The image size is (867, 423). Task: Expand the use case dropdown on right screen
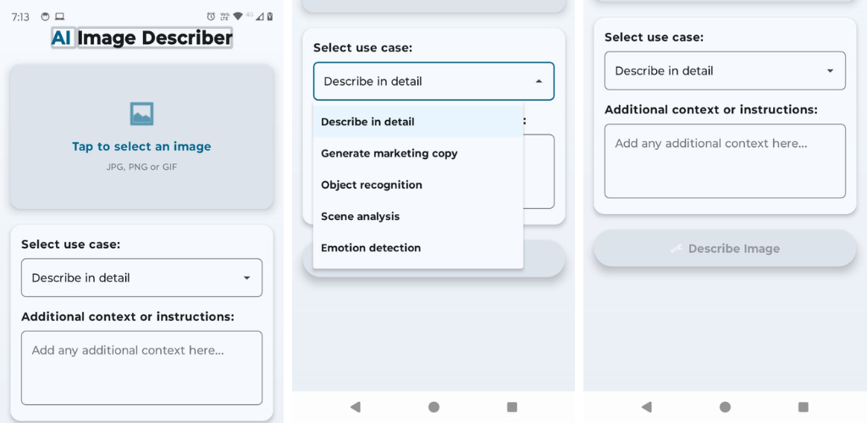coord(725,71)
